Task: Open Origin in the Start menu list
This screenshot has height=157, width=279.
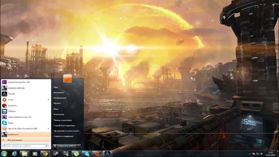Action: 26,100
